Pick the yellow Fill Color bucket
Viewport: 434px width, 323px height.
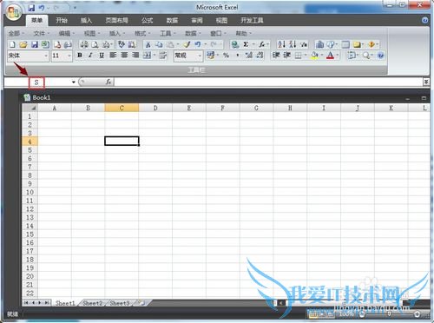pos(314,55)
